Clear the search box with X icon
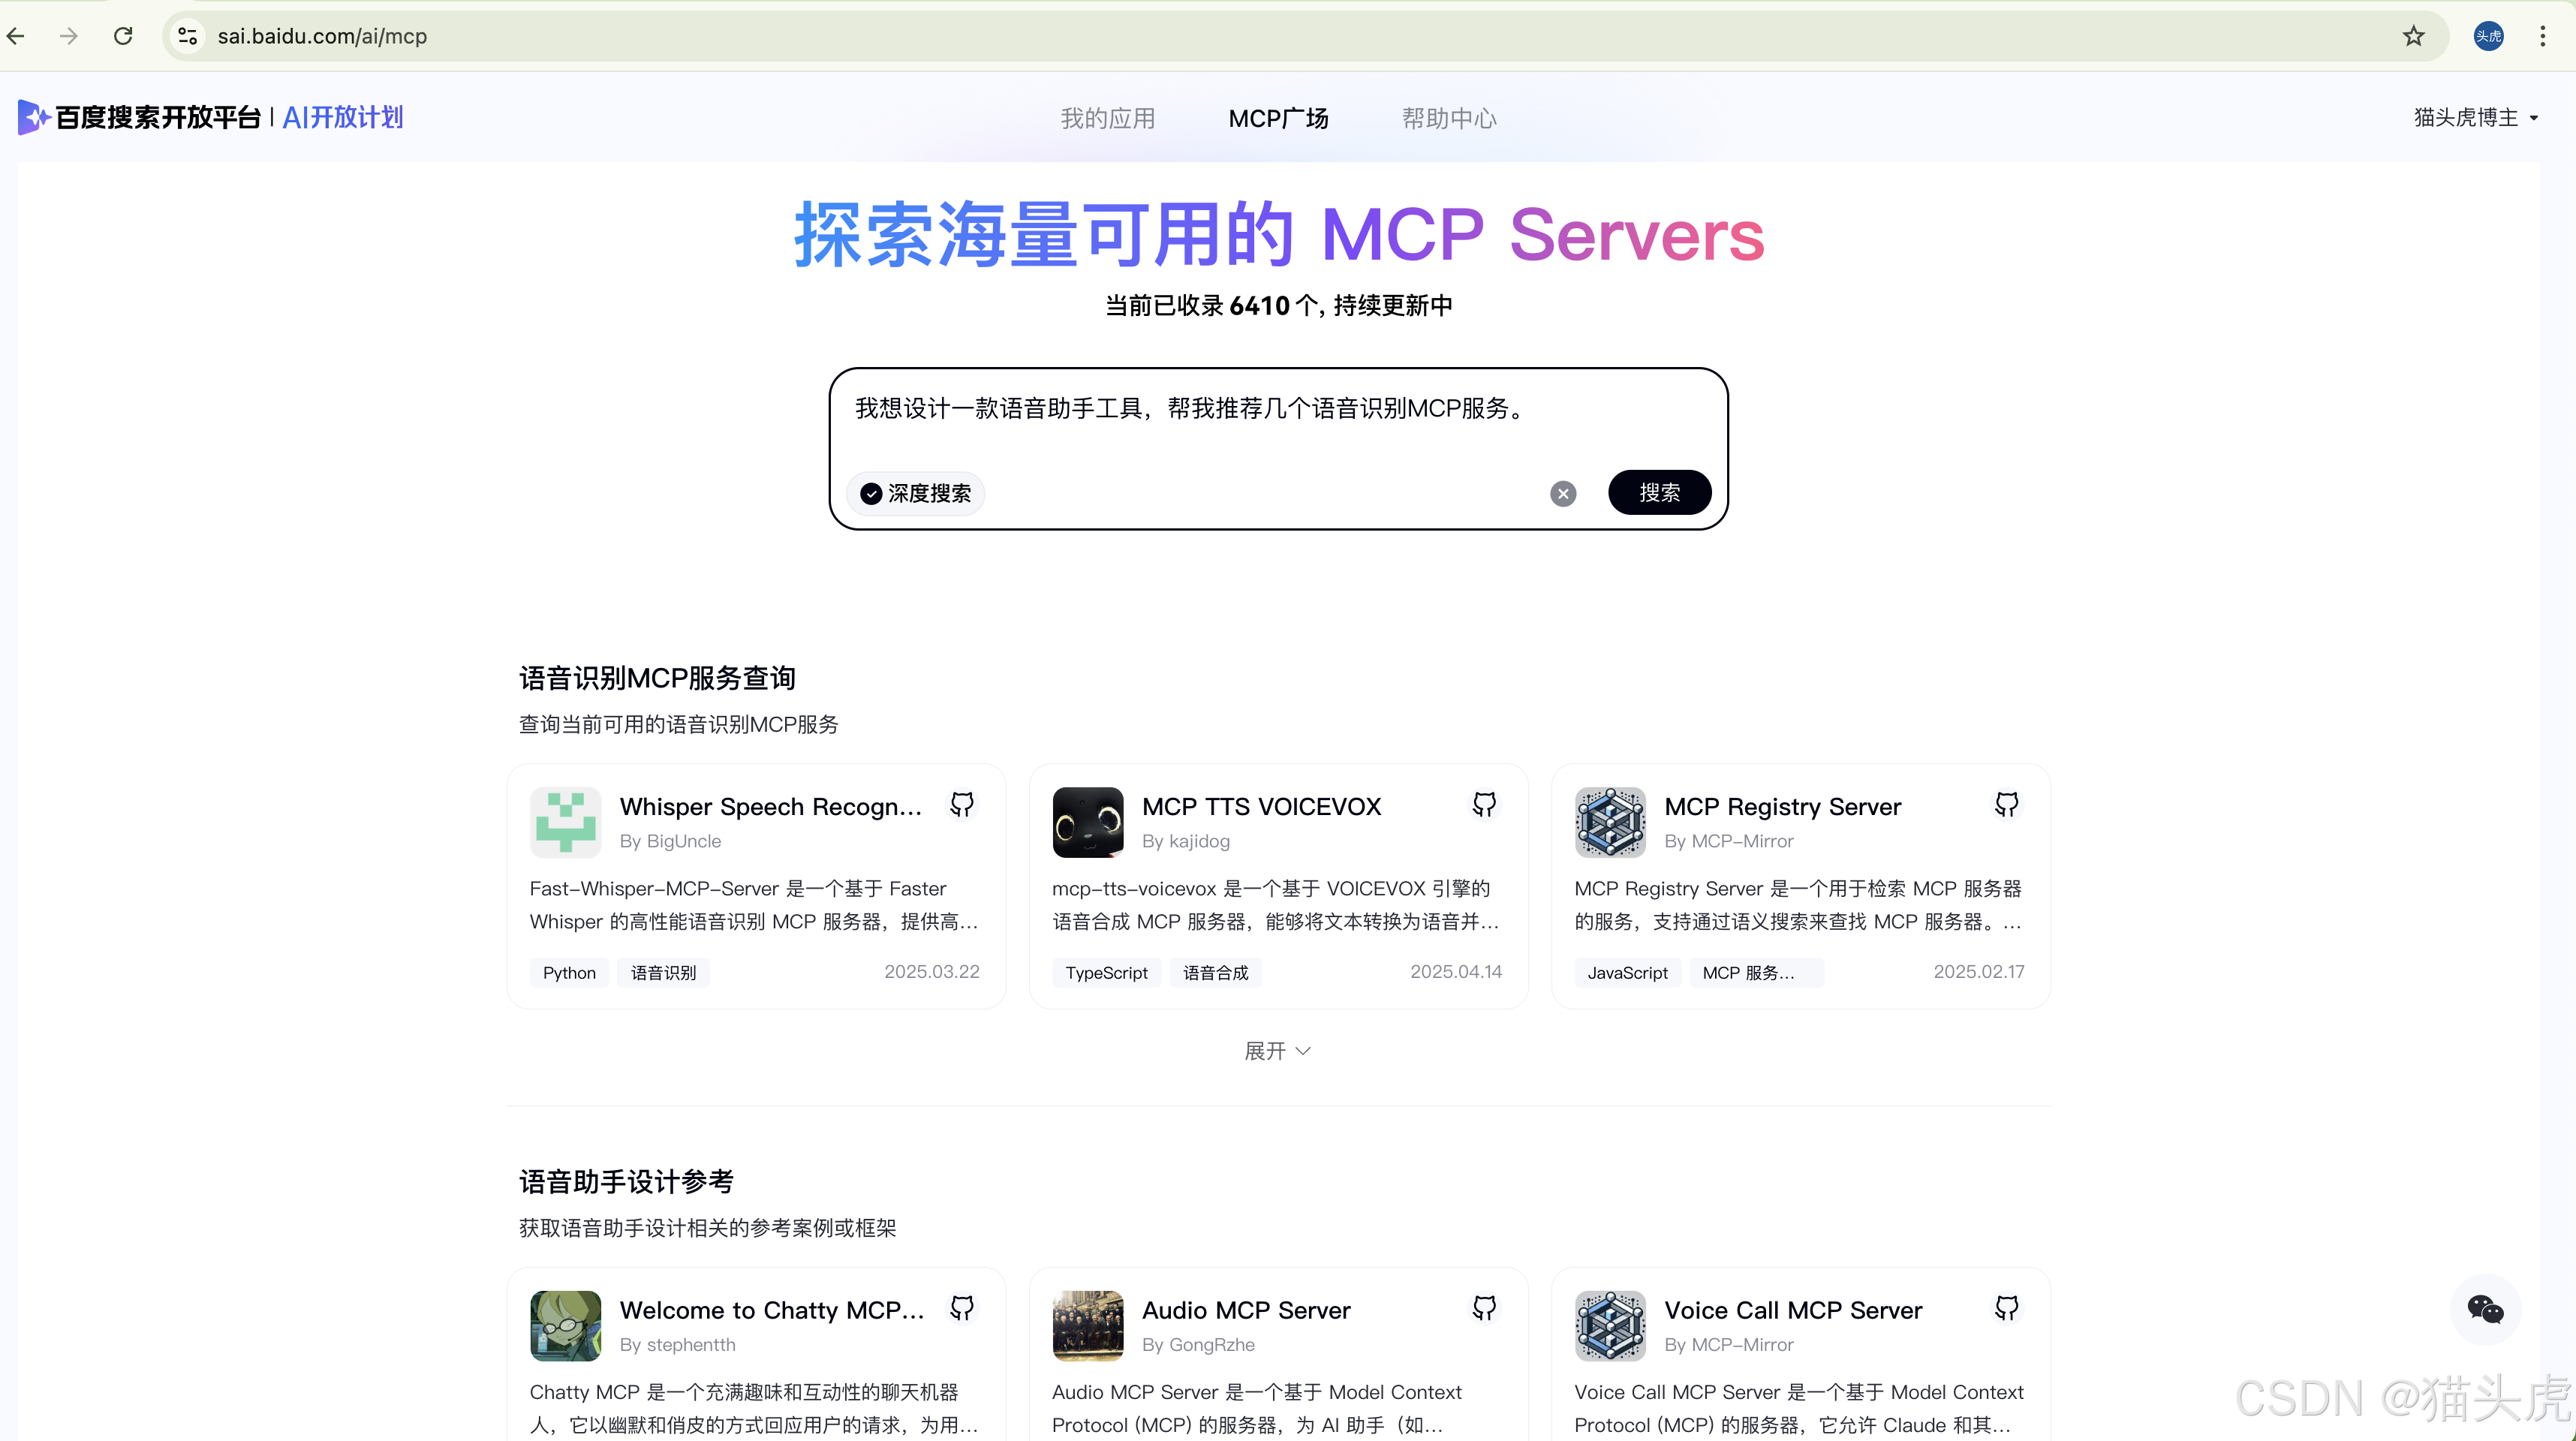This screenshot has height=1441, width=2576. (1563, 494)
